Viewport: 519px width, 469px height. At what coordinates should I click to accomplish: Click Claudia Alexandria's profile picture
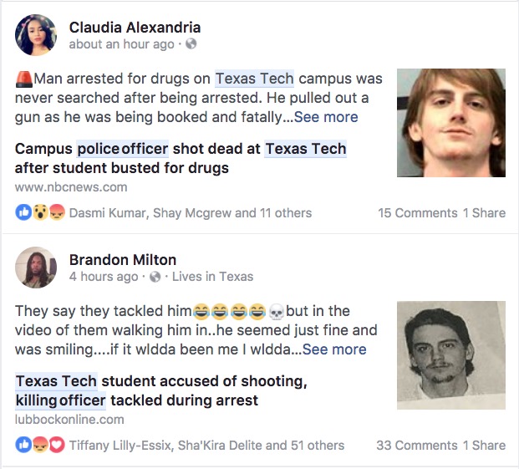[36, 35]
